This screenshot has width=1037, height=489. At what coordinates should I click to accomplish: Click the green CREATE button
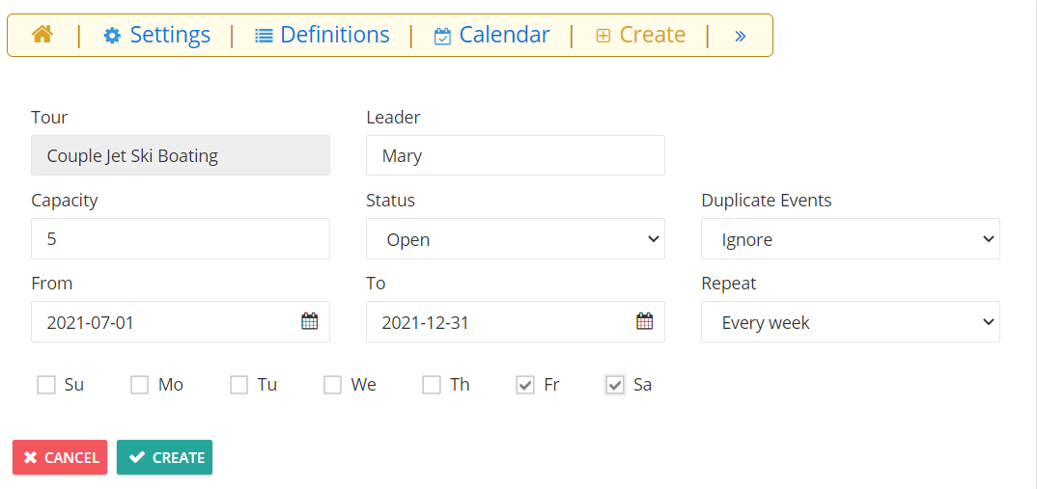click(x=165, y=457)
